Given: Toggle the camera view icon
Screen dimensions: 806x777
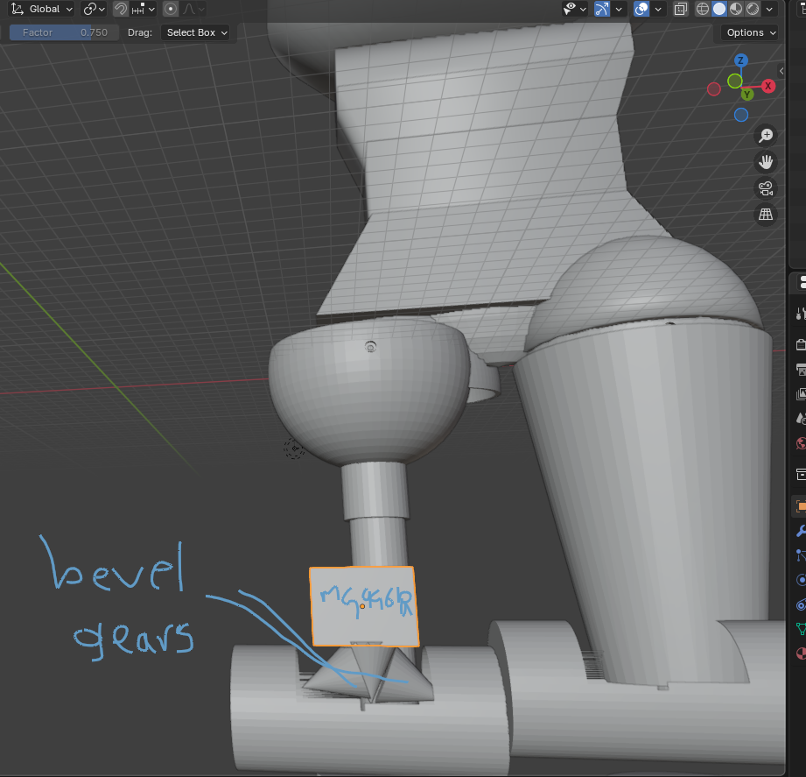Looking at the screenshot, I should click(x=766, y=188).
